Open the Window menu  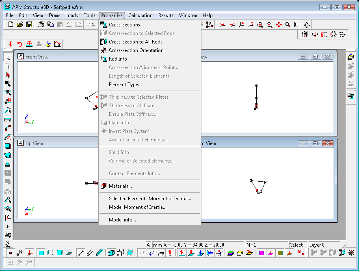click(x=188, y=15)
